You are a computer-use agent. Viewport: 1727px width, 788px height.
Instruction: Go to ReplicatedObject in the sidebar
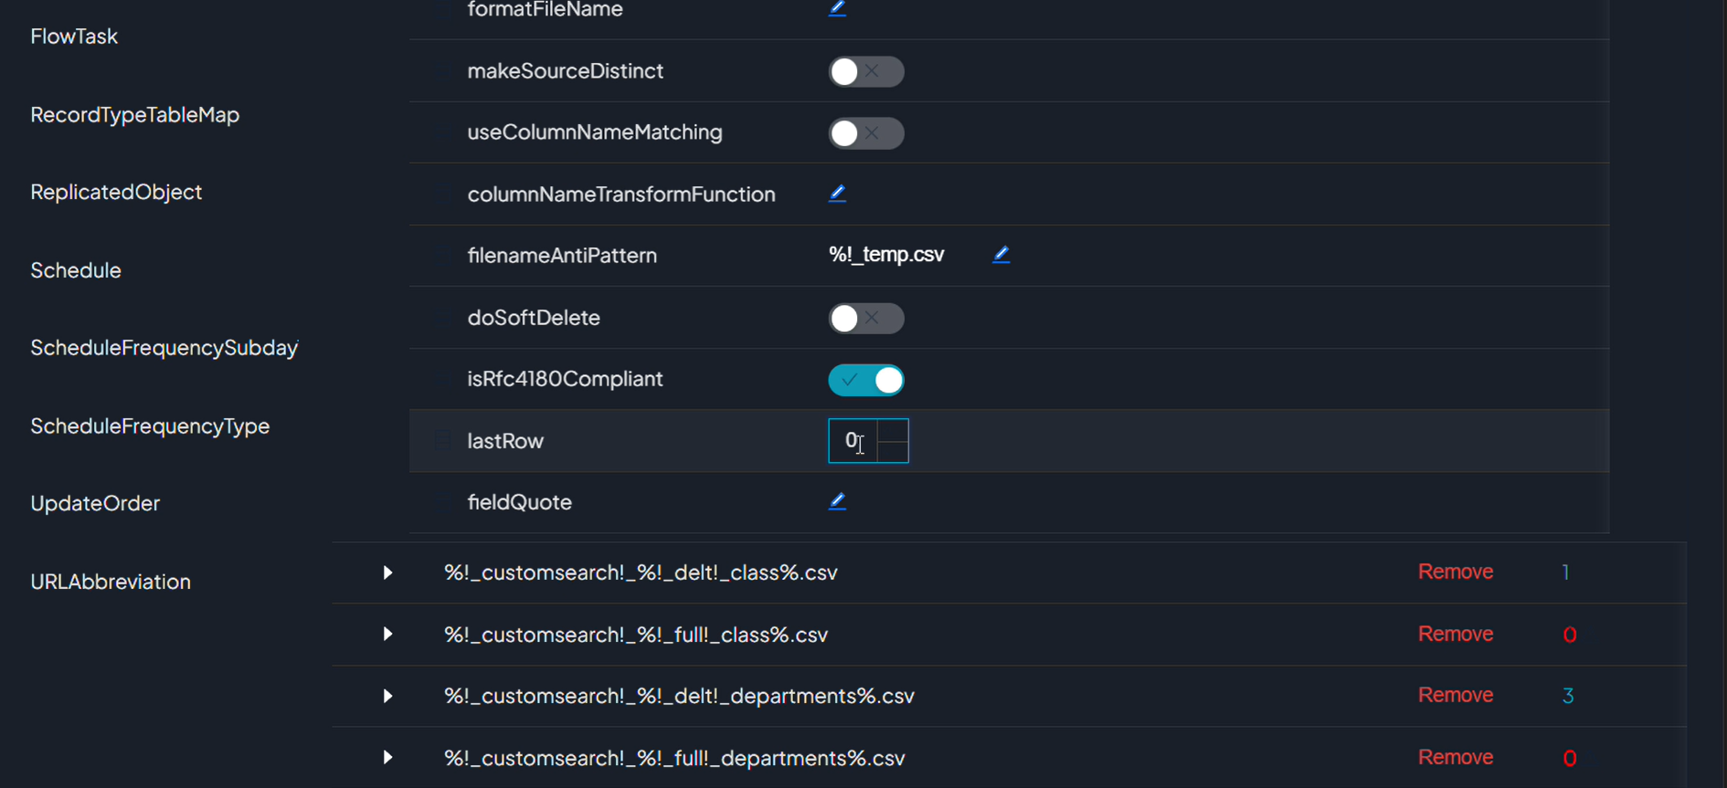pos(116,192)
